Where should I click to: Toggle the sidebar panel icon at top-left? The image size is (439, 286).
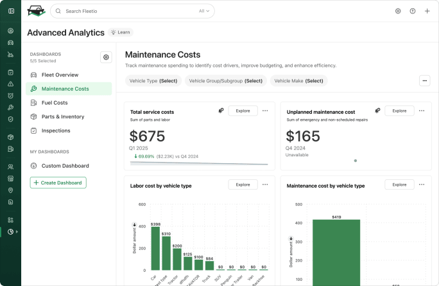[11, 11]
